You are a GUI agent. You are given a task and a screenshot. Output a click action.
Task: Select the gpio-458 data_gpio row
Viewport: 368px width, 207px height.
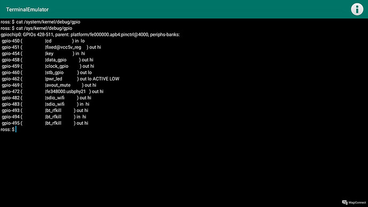(x=47, y=60)
